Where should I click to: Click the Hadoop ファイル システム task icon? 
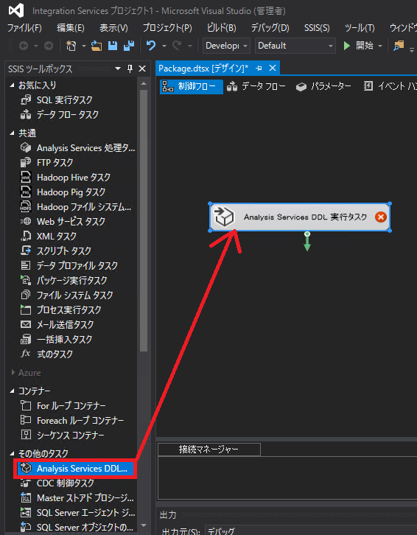pyautogui.click(x=26, y=207)
